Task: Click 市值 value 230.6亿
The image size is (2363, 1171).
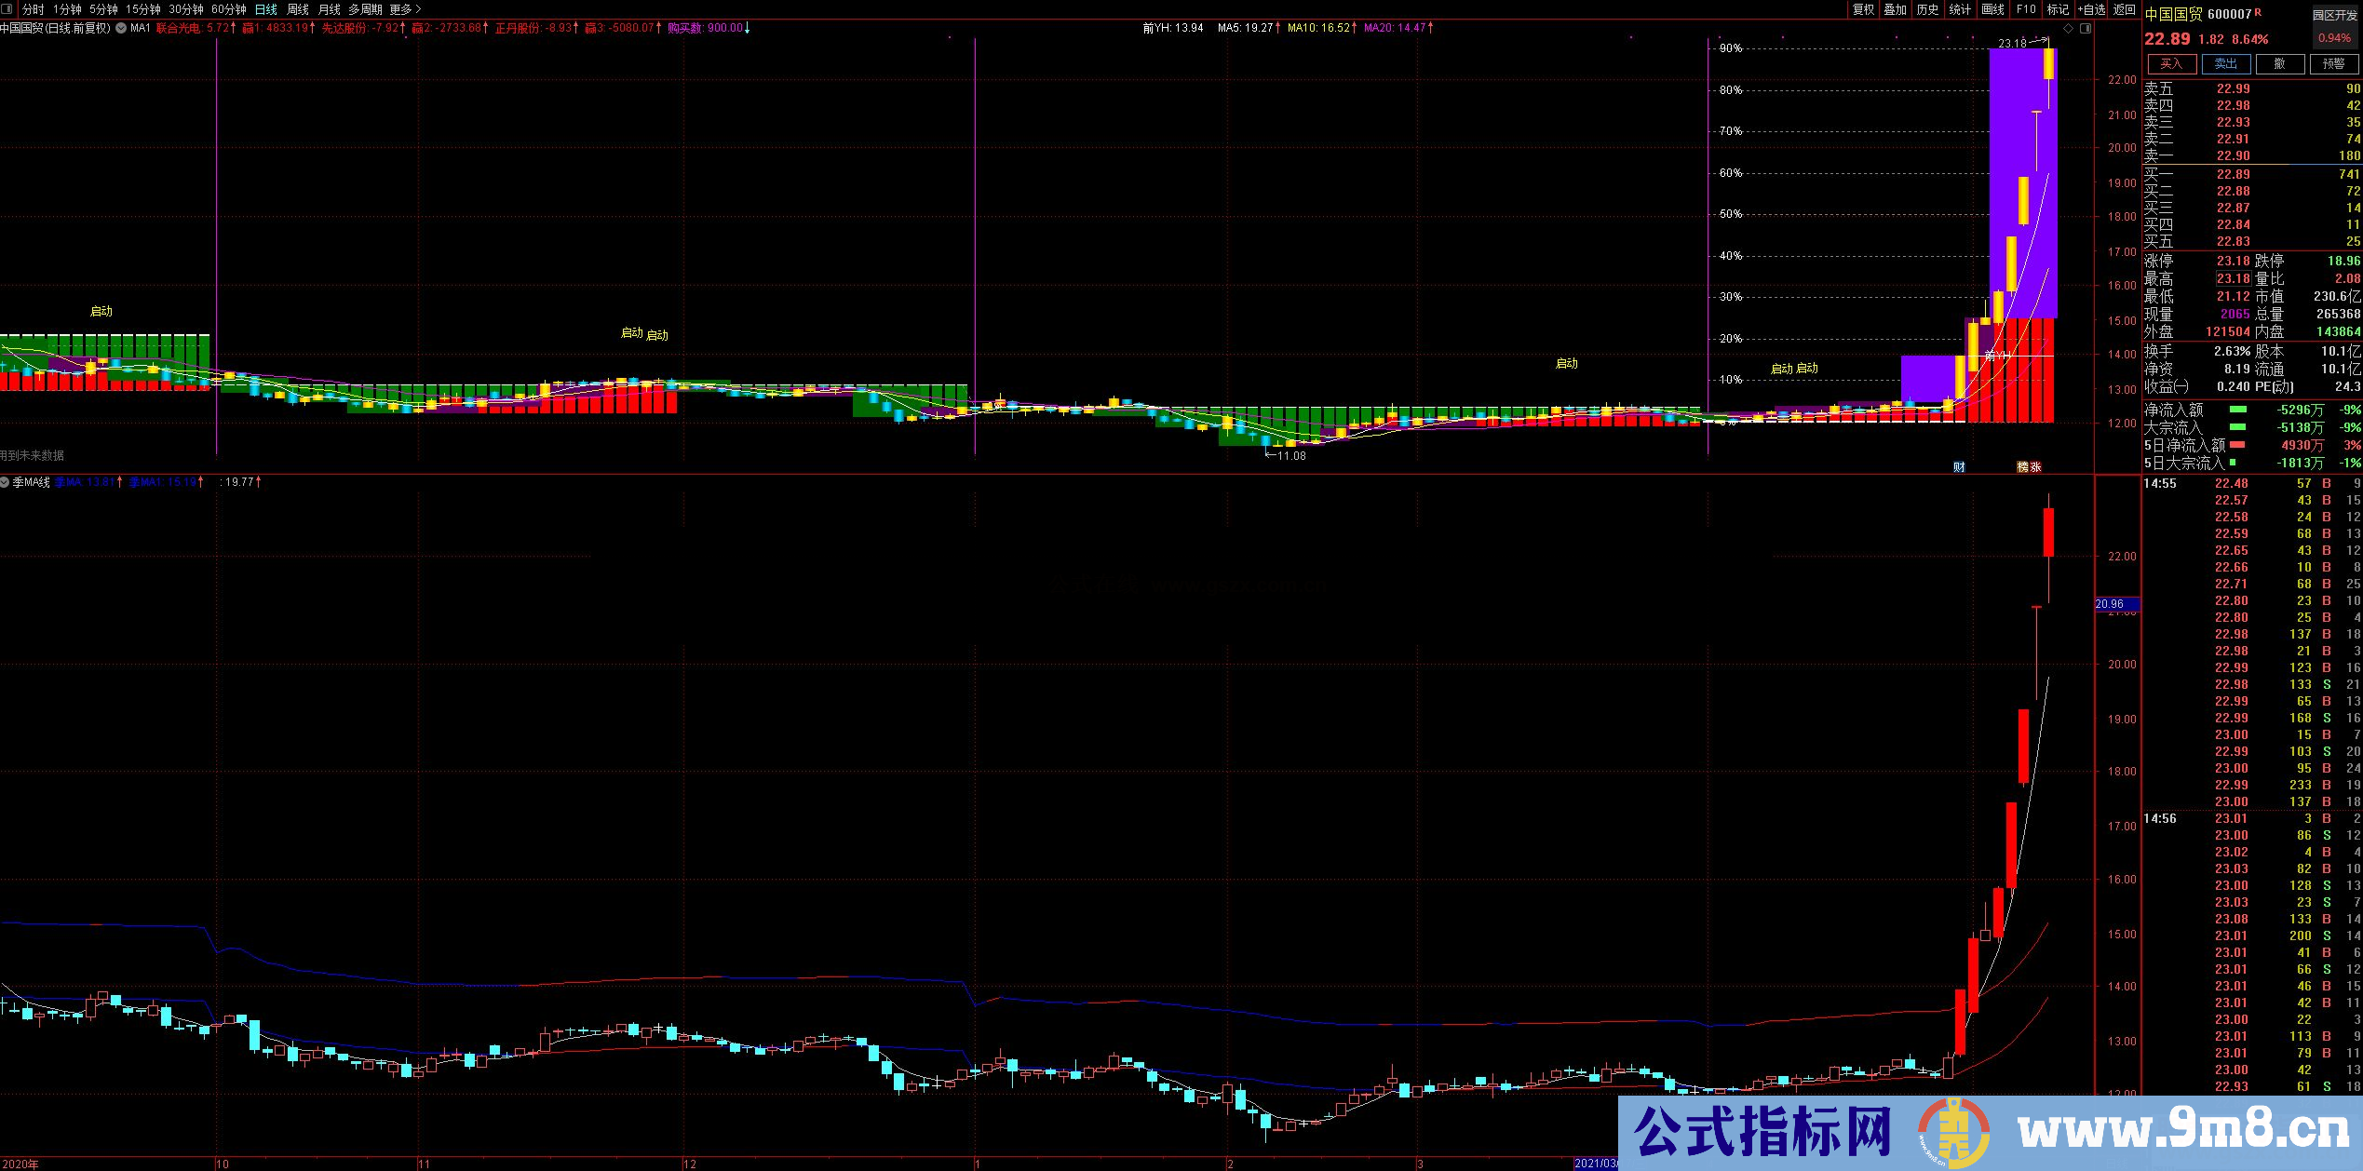Action: click(x=2336, y=297)
